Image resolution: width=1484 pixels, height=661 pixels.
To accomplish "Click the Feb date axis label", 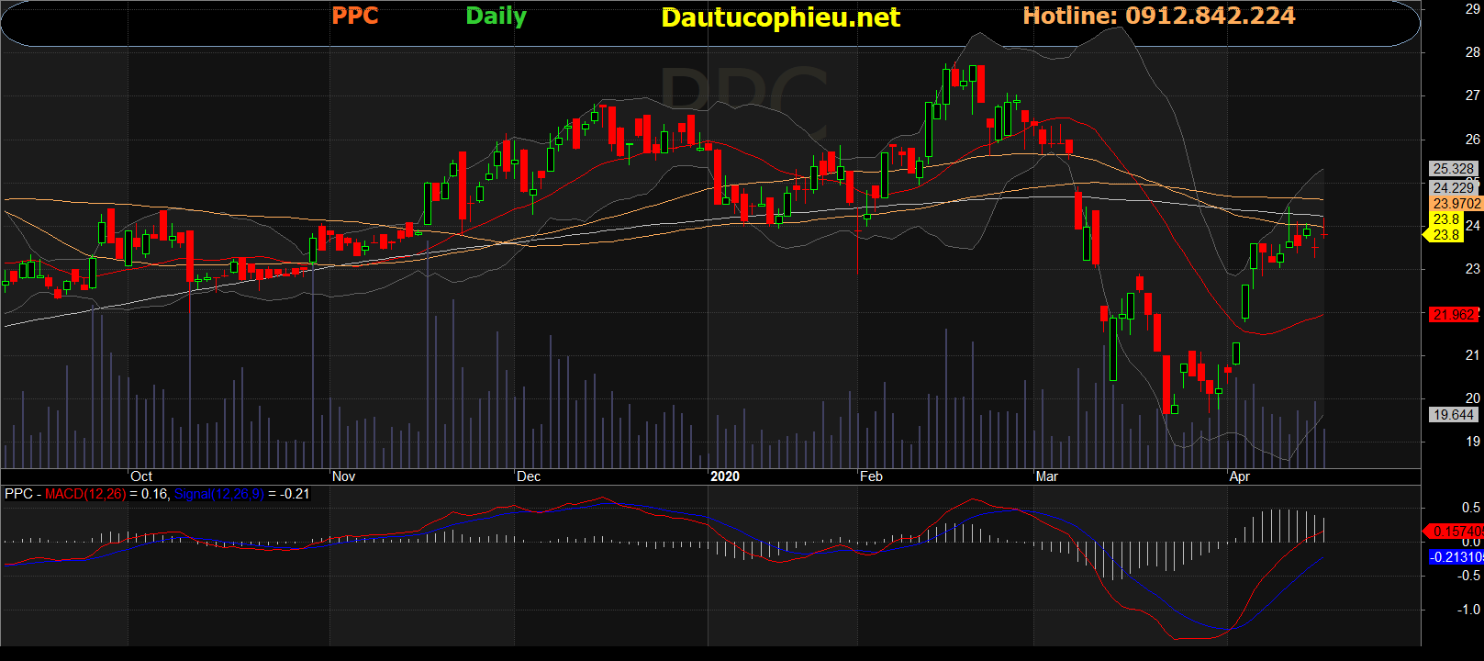I will 871,476.
